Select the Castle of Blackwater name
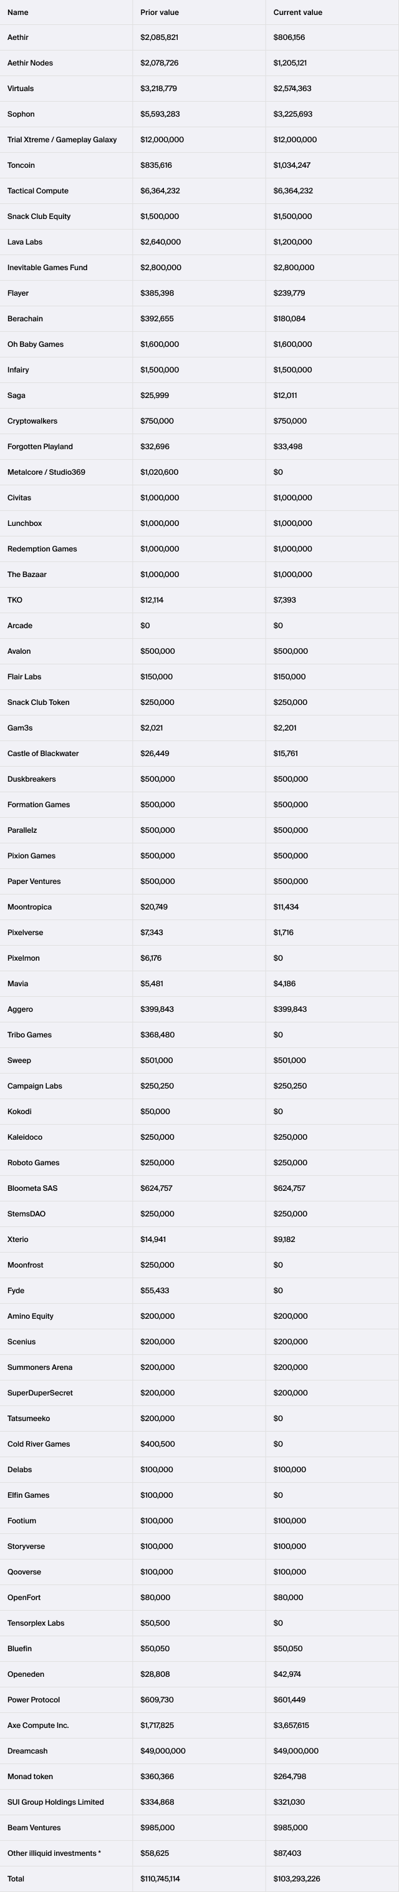This screenshot has width=399, height=1892. point(42,754)
